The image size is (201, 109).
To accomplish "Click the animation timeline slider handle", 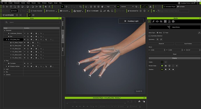I will pyautogui.click(x=75, y=102).
